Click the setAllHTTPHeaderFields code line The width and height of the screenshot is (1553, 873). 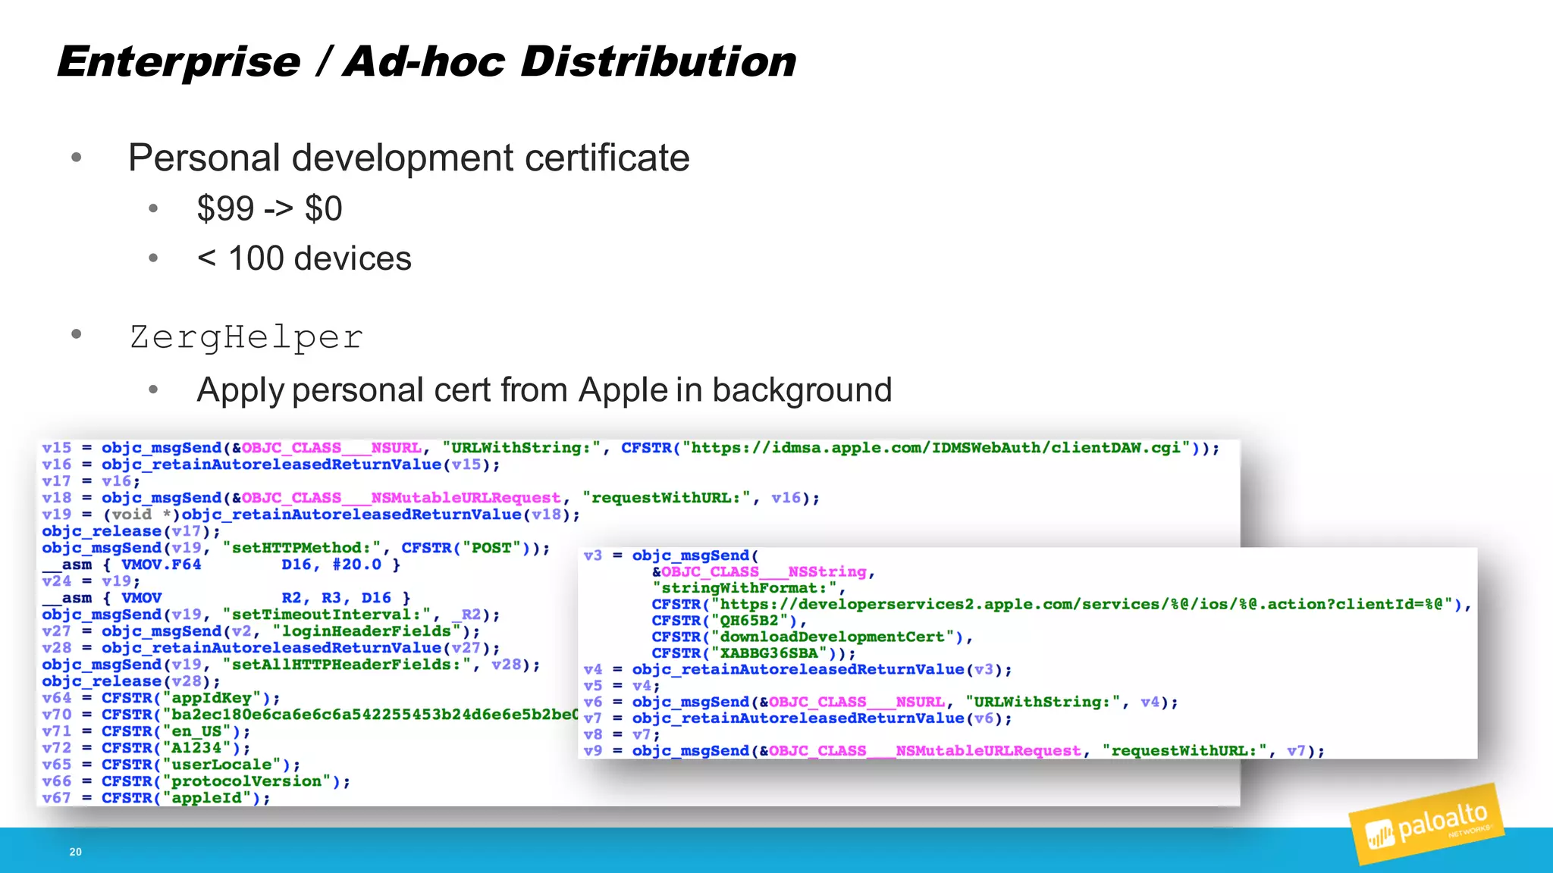pyautogui.click(x=291, y=665)
